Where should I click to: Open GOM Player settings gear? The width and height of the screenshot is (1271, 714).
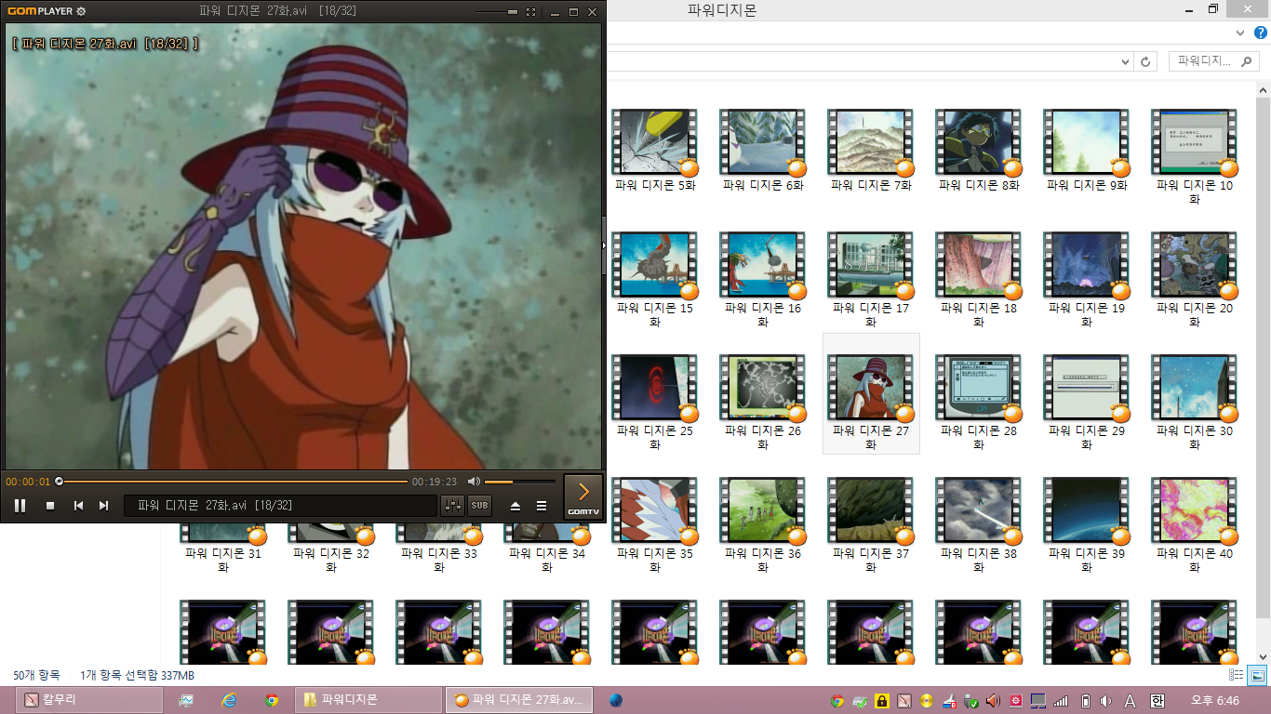(x=81, y=11)
